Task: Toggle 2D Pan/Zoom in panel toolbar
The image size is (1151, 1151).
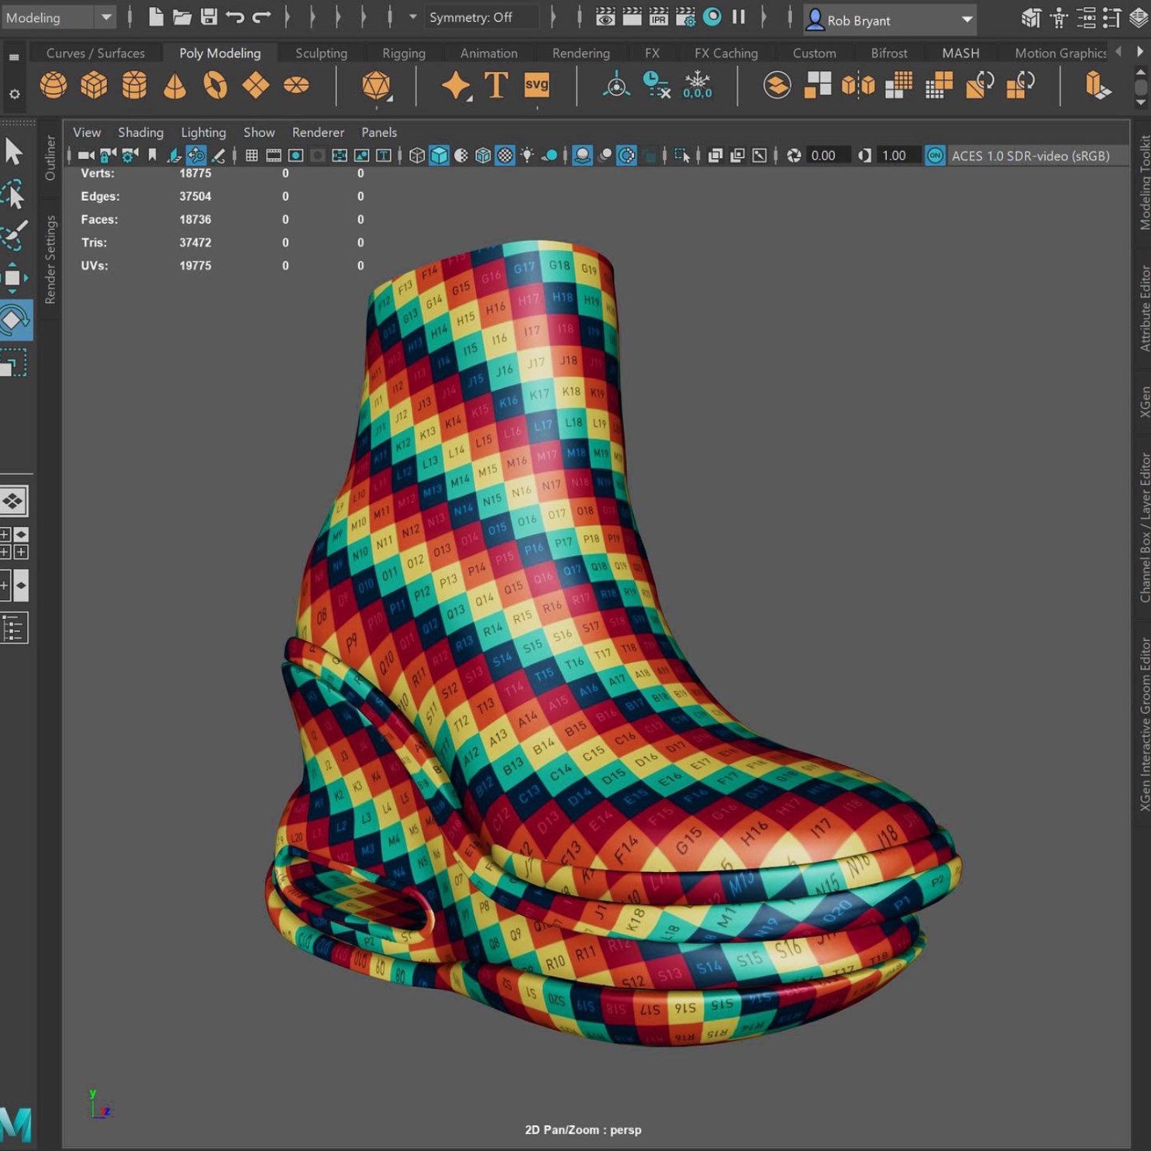Action: pyautogui.click(x=196, y=156)
